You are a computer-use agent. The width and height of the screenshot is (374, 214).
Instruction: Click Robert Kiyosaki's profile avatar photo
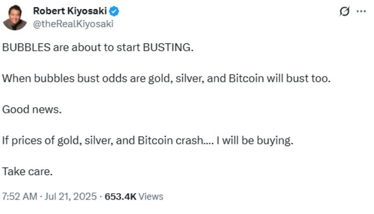[x=15, y=17]
